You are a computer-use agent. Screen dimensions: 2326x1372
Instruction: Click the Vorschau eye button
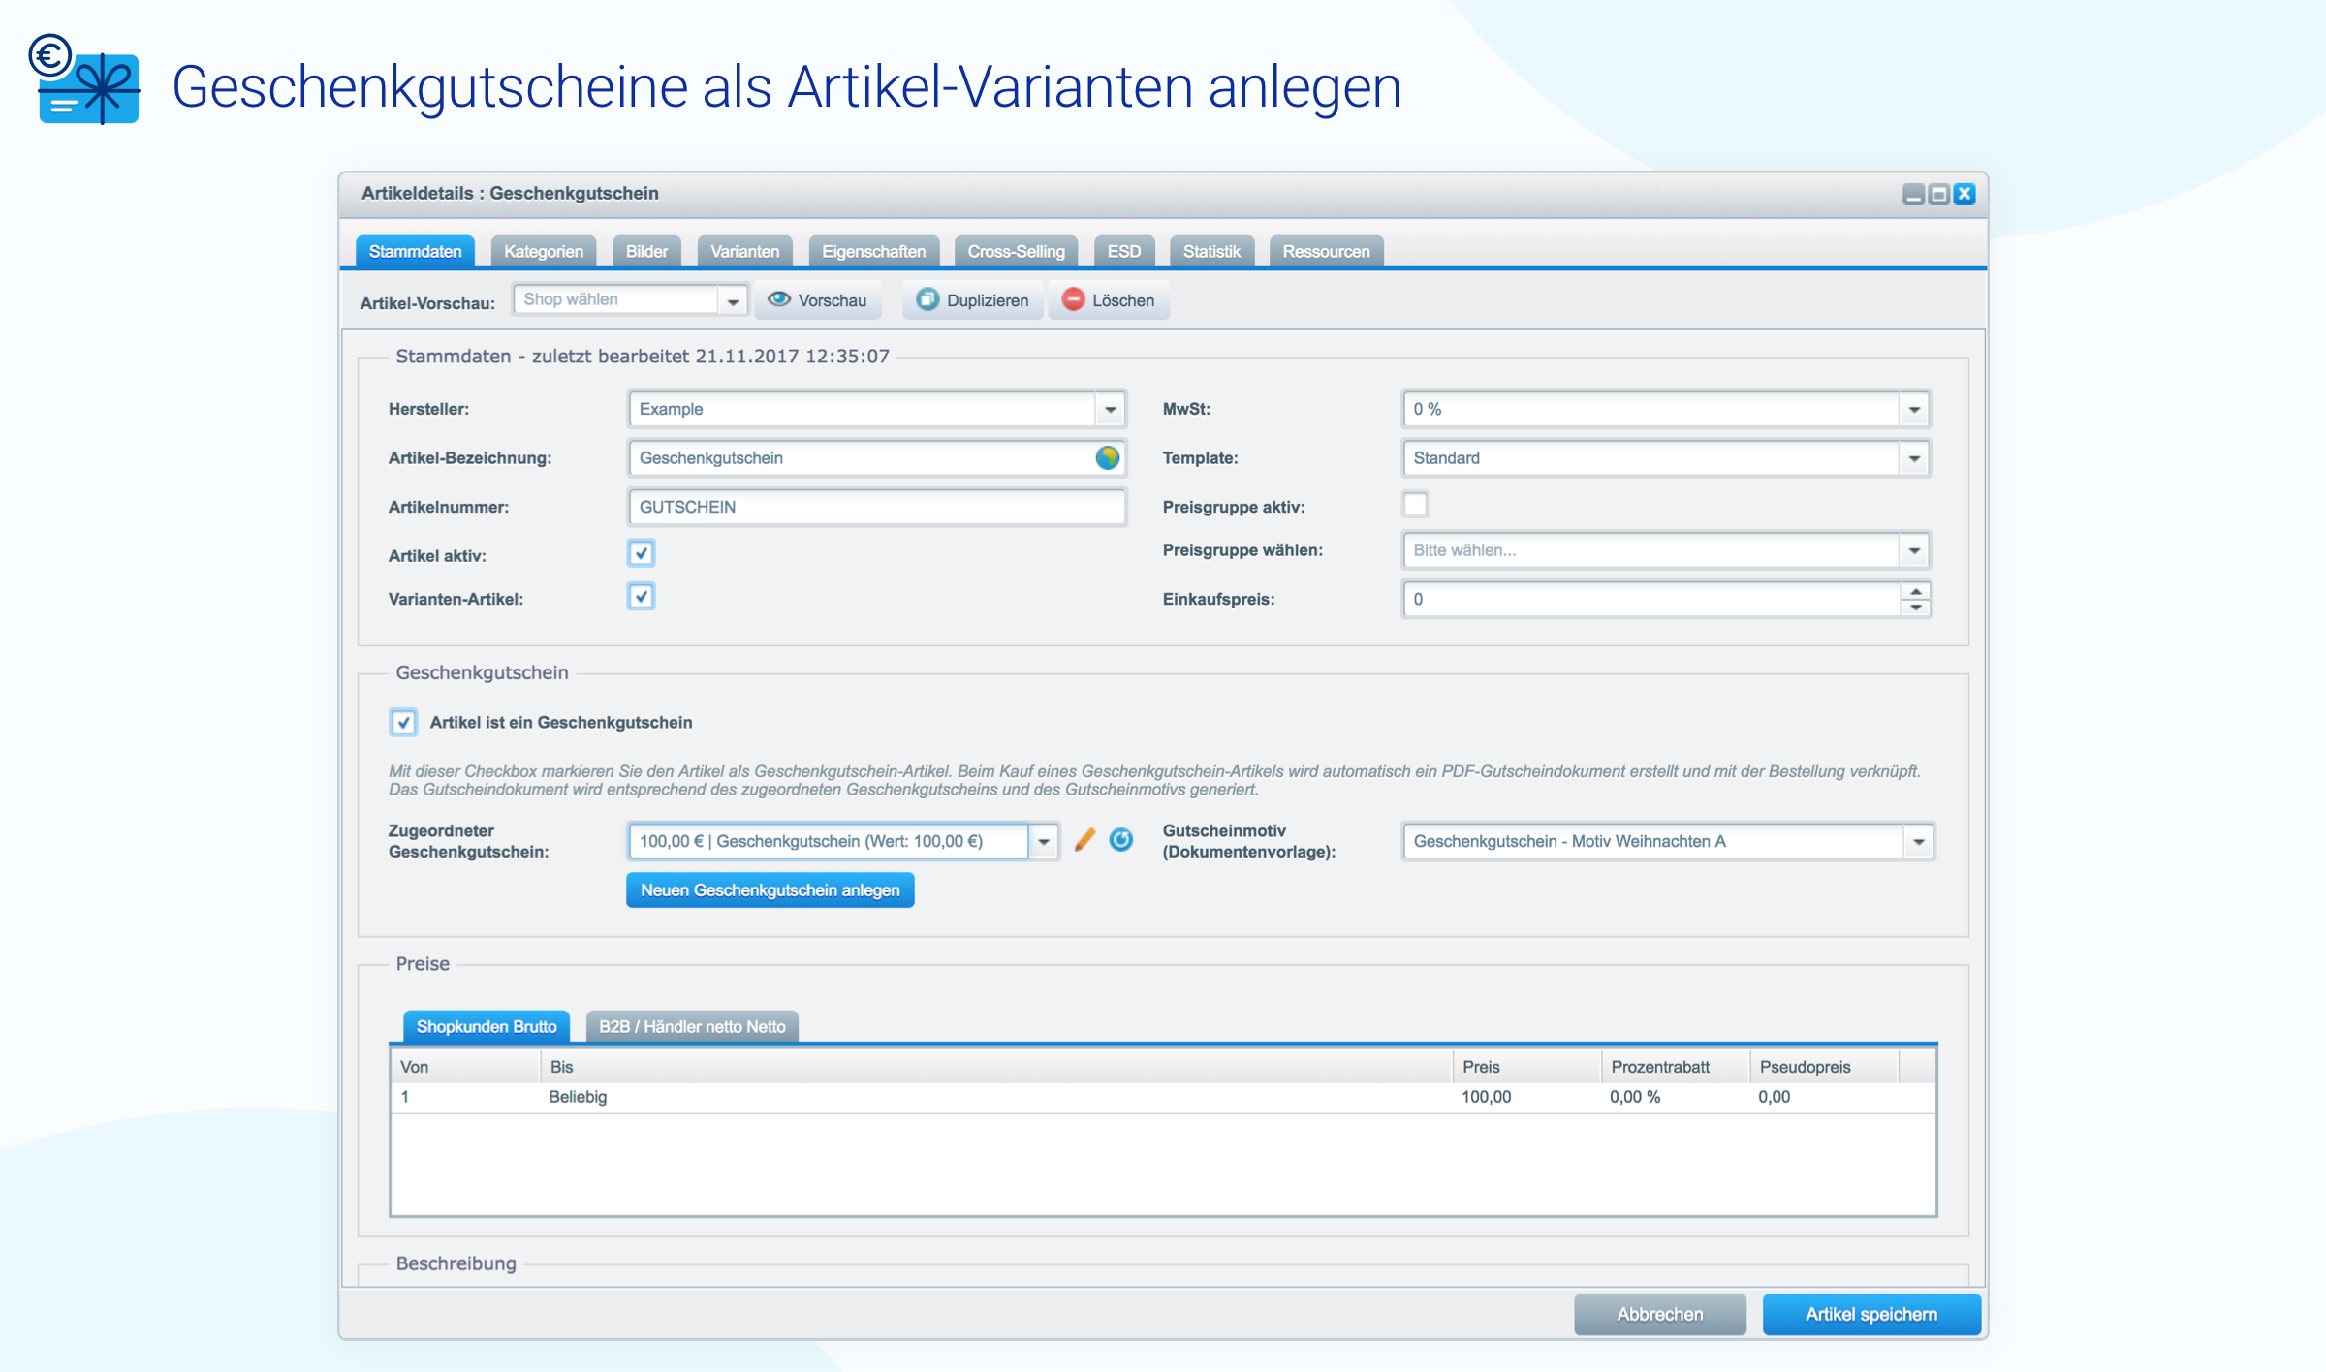tap(818, 300)
